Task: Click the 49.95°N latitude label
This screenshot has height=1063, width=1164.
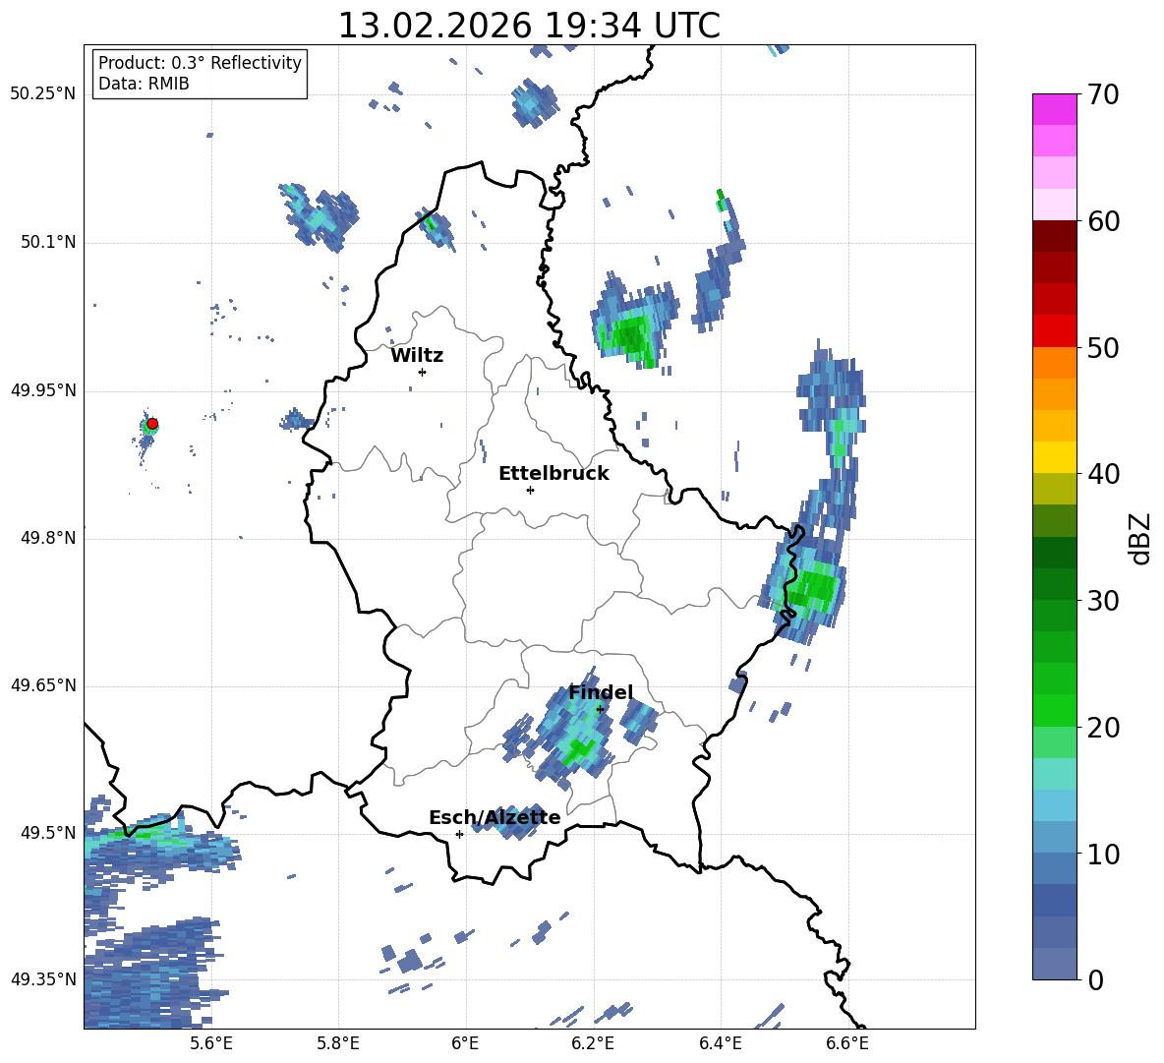Action: pyautogui.click(x=43, y=391)
